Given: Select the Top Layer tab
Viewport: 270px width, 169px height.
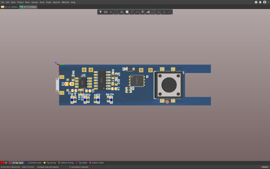Looking at the screenshot, I should pyautogui.click(x=16, y=163).
